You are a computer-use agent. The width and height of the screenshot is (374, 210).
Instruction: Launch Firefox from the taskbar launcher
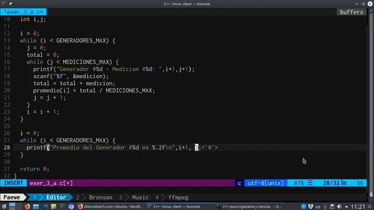[27, 206]
